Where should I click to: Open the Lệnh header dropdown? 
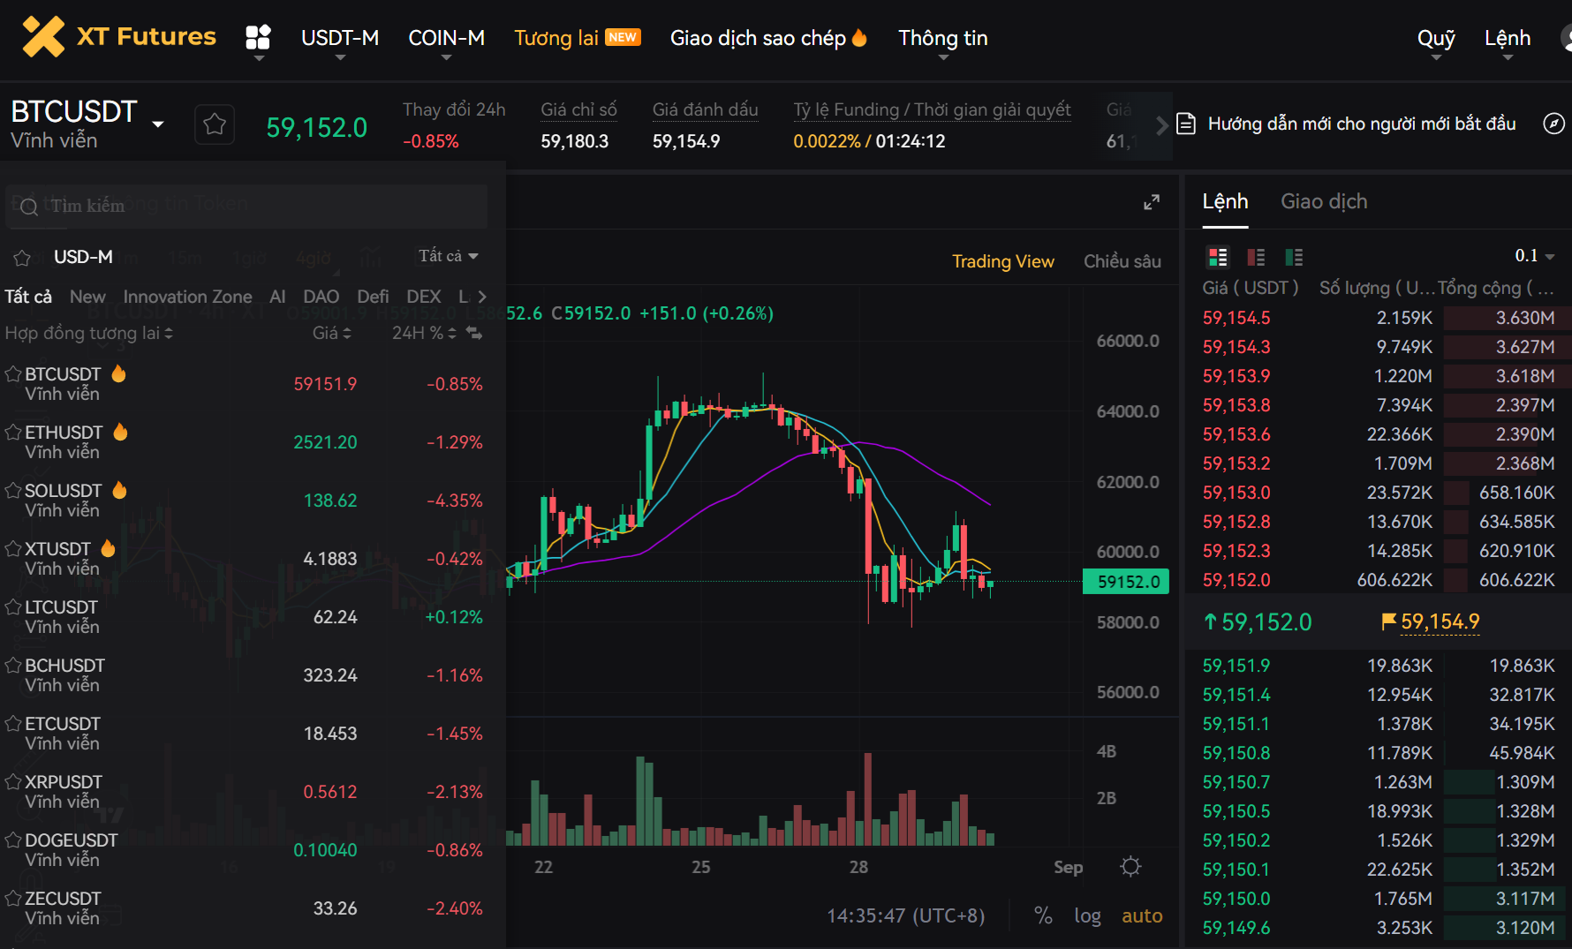click(1508, 38)
